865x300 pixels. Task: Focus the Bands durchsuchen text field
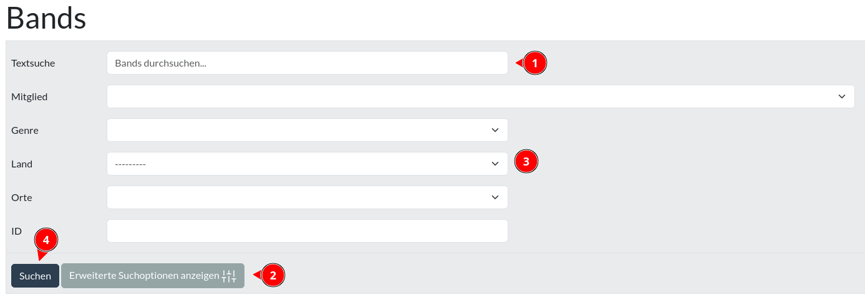tap(307, 63)
